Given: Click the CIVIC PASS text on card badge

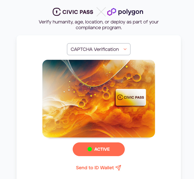Looking at the screenshot, I should pyautogui.click(x=134, y=98).
